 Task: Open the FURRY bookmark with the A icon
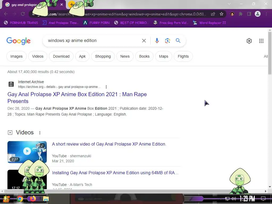(96, 23)
